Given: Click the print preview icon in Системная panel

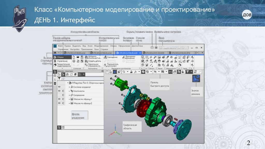Looking at the screenshot, I should point(78,61).
